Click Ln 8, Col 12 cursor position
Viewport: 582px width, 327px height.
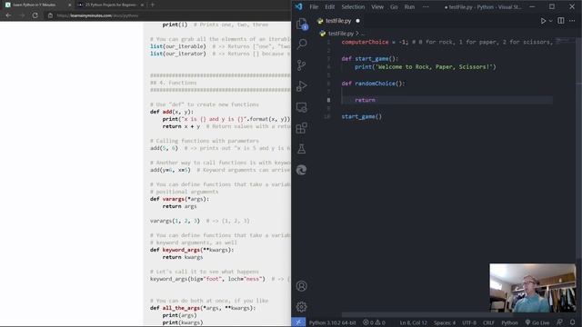pos(413,322)
